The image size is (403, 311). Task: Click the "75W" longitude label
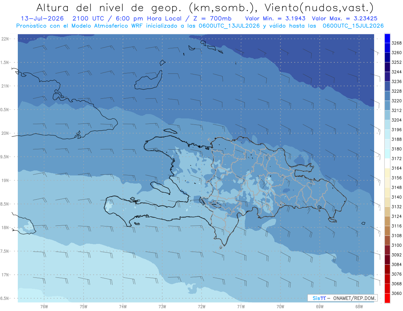click(x=84, y=307)
